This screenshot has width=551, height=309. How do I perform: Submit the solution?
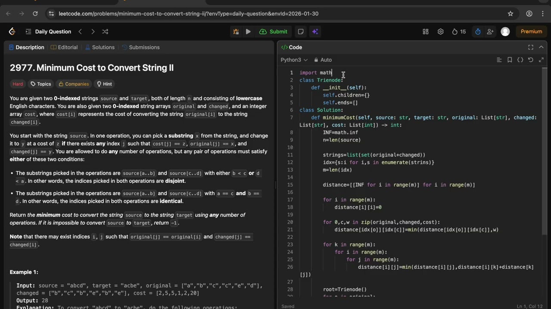coord(273,31)
